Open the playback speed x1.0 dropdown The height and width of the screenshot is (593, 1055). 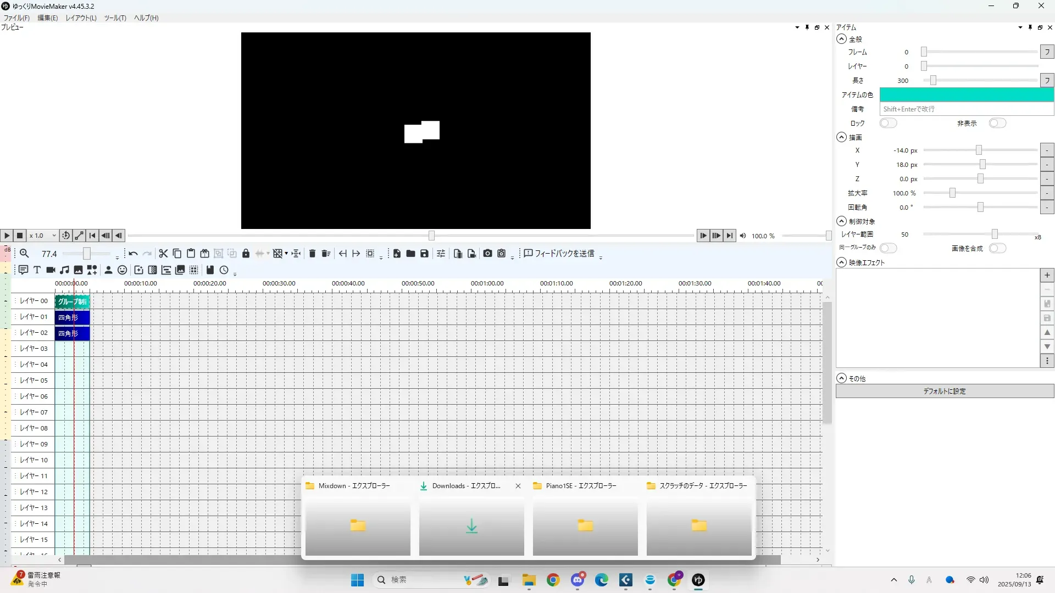(43, 236)
